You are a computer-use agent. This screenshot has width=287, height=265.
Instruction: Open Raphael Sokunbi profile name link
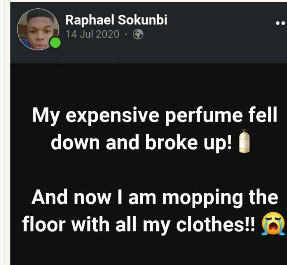click(x=116, y=20)
